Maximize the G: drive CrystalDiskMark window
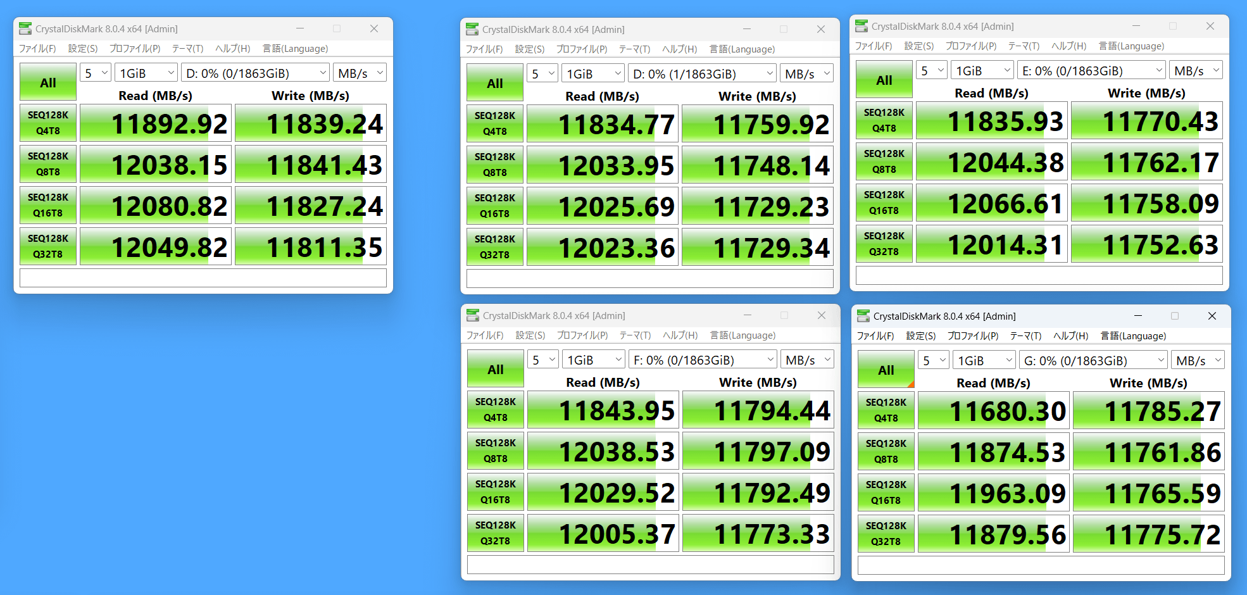1247x595 pixels. click(1175, 316)
